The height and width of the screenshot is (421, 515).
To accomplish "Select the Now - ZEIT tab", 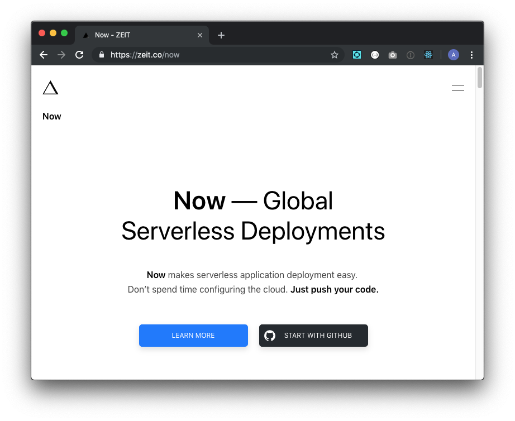I will click(x=142, y=35).
